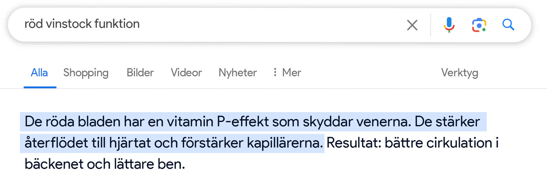The width and height of the screenshot is (547, 195).
Task: Start voice search with microphone icon
Action: [449, 25]
